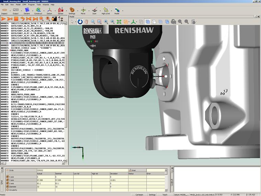
Task: Activate the blue rotate view tool
Action: point(80,22)
